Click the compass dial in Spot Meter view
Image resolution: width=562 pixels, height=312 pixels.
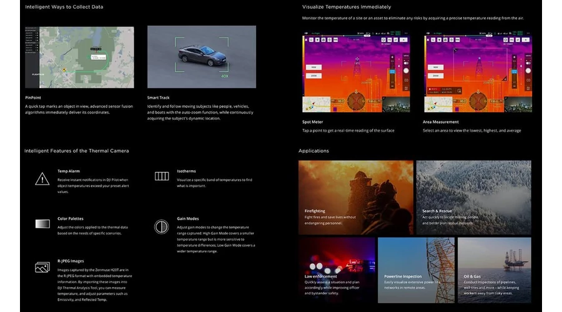[x=357, y=100]
